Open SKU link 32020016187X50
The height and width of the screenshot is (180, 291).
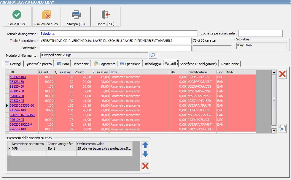point(22,115)
